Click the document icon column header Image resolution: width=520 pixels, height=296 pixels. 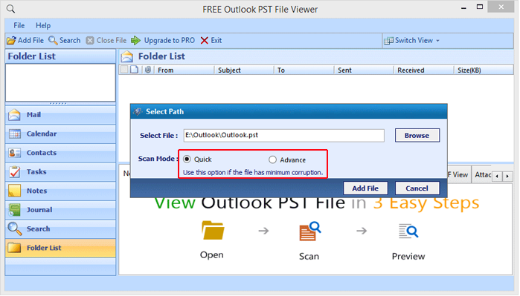(x=134, y=70)
